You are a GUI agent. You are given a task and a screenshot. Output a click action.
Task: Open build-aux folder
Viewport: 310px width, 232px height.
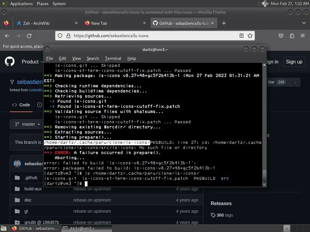pyautogui.click(x=33, y=189)
